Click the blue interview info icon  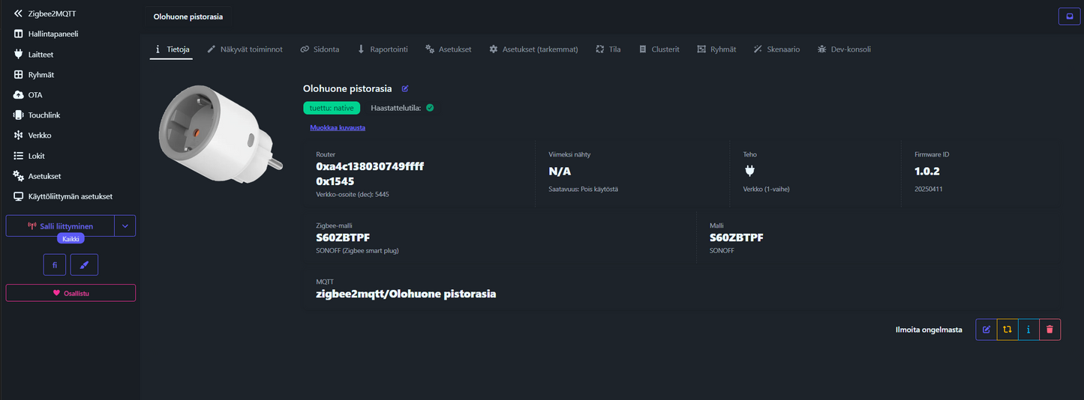1028,330
